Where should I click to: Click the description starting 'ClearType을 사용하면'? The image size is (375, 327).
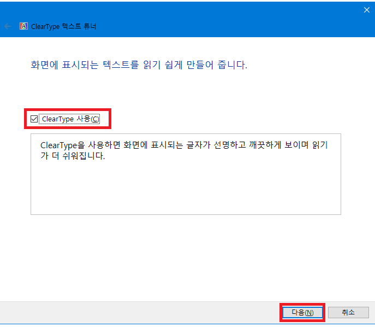tap(183, 150)
